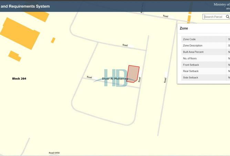Viewport: 230px width, 156px height.
Task: Focus the Search Parcel input field
Action: (x=214, y=17)
